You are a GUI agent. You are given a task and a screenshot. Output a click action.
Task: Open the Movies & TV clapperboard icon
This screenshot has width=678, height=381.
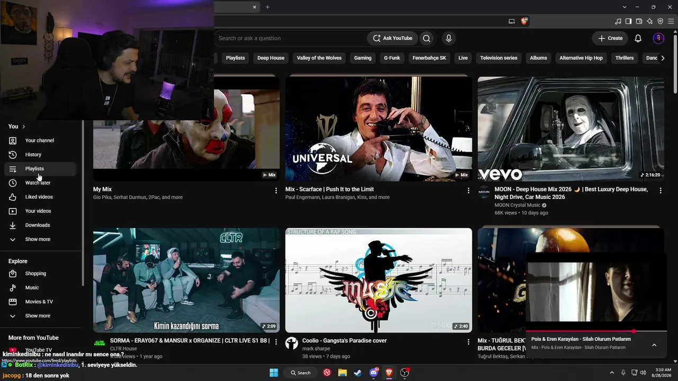click(x=13, y=302)
